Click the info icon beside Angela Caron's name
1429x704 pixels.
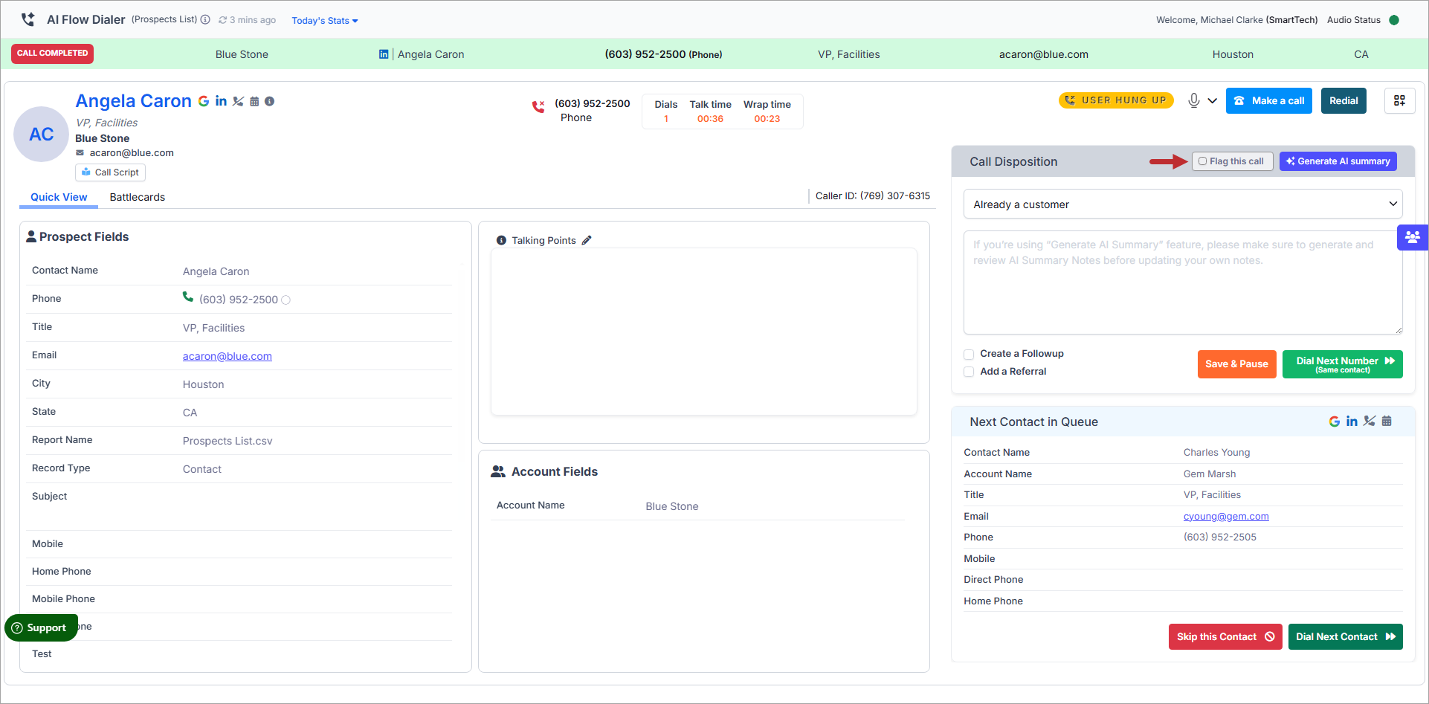(269, 101)
